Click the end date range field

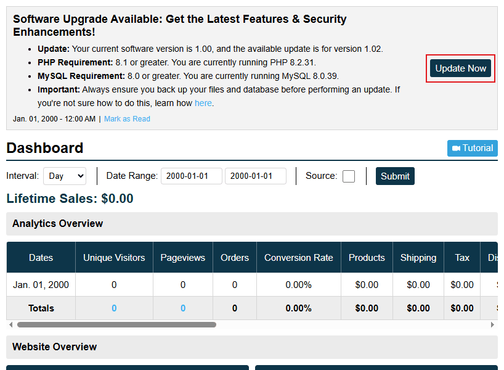pos(256,176)
